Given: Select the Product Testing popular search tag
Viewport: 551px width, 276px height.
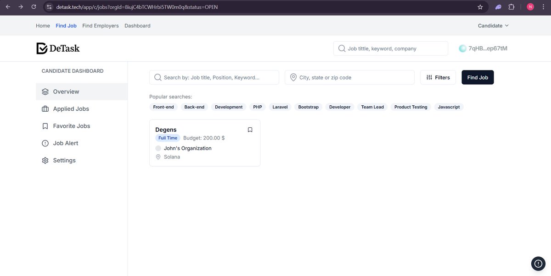Looking at the screenshot, I should 411,107.
